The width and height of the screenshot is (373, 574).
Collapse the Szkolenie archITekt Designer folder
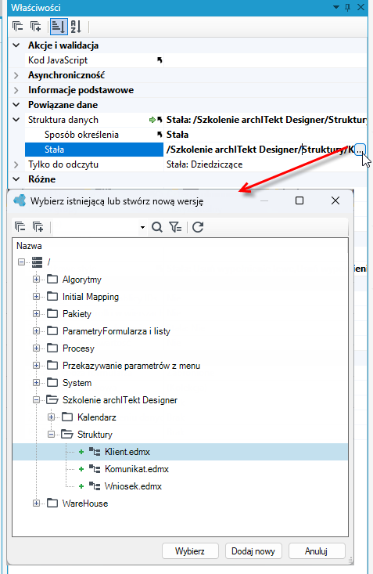click(x=36, y=400)
